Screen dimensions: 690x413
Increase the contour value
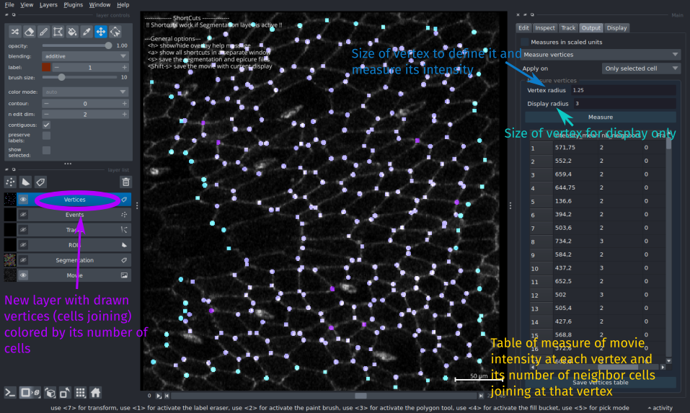pyautogui.click(x=124, y=103)
